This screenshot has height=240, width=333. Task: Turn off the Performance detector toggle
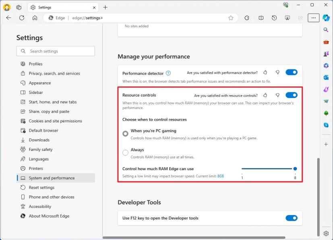[291, 72]
